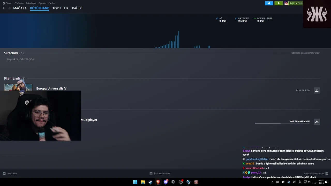Click the volume speaker tray icon

point(309,182)
